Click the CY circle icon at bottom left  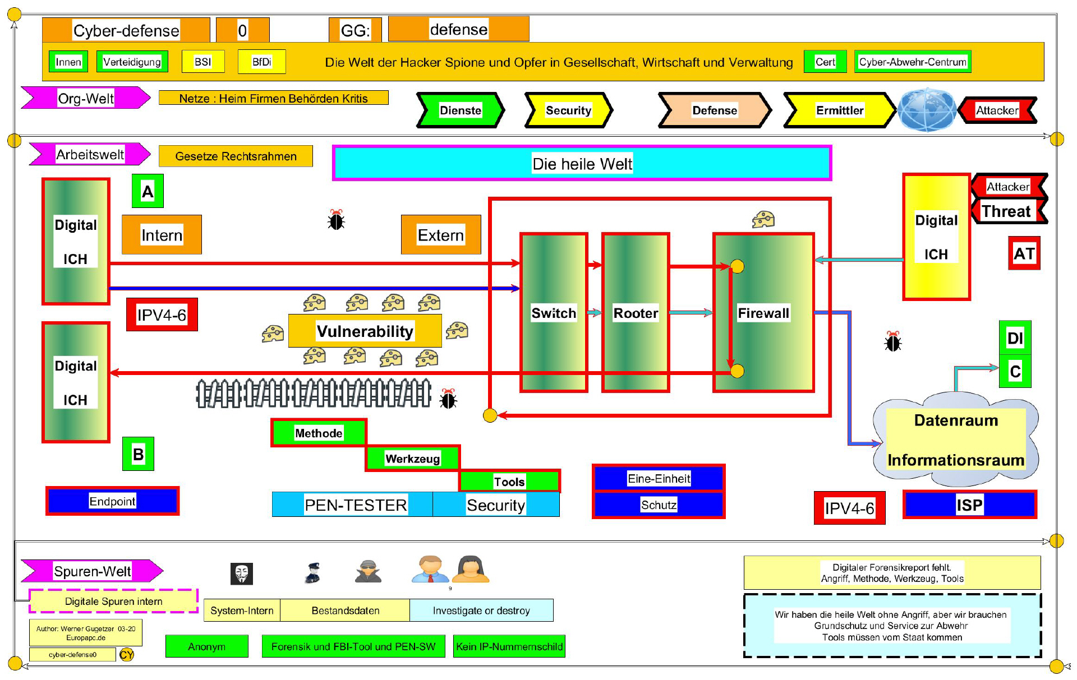click(127, 654)
